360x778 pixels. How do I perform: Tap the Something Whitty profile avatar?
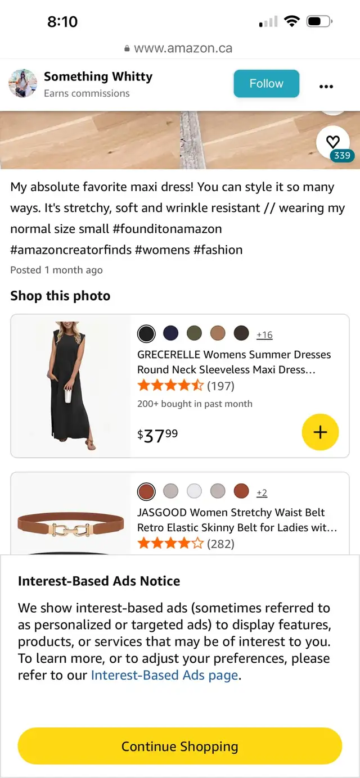(x=22, y=84)
